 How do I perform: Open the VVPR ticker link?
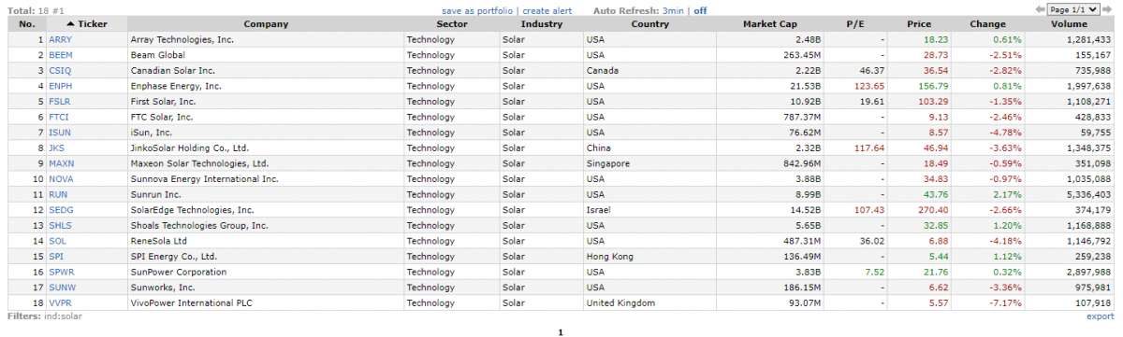[60, 302]
